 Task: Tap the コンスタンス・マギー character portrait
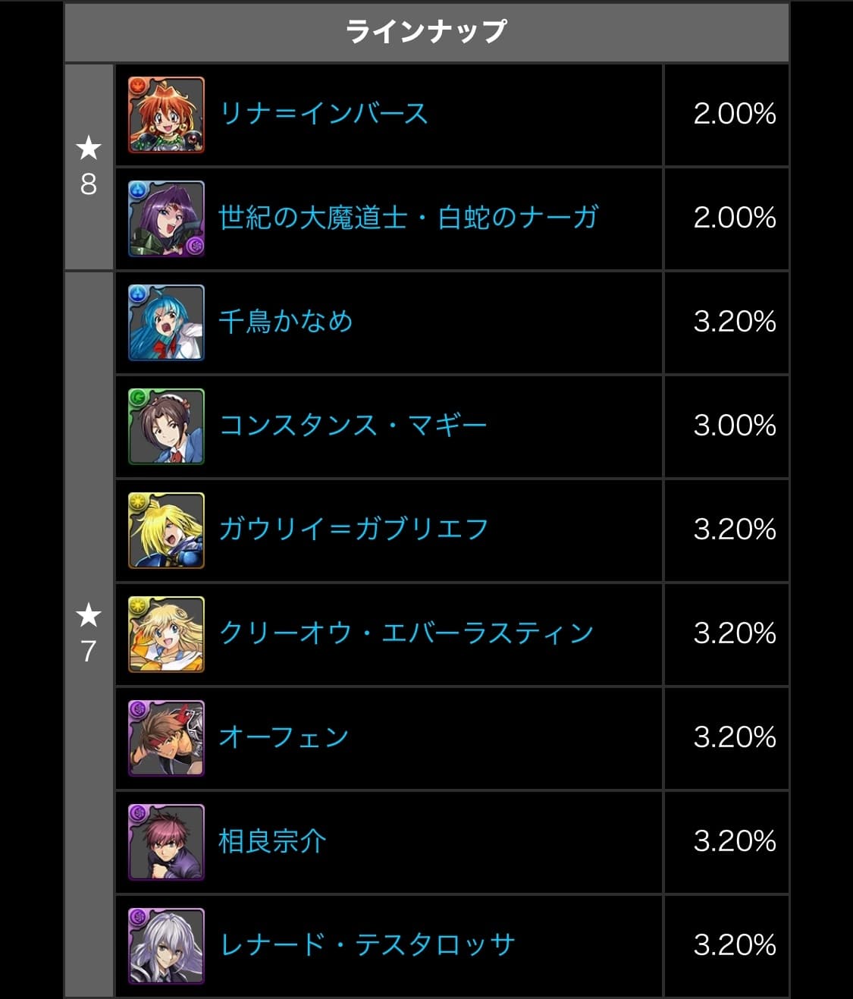click(x=166, y=426)
